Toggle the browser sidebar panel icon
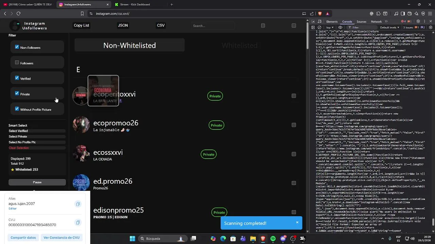Viewport: 435px width, 244px height. [403, 14]
